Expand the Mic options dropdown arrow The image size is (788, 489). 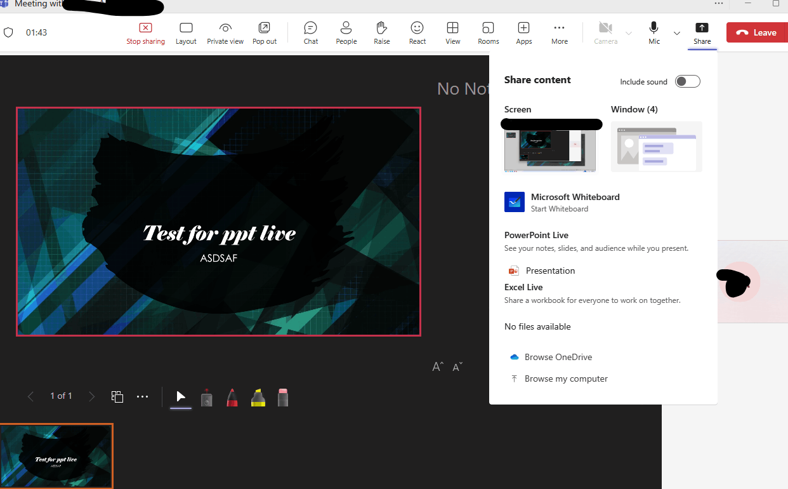coord(676,33)
